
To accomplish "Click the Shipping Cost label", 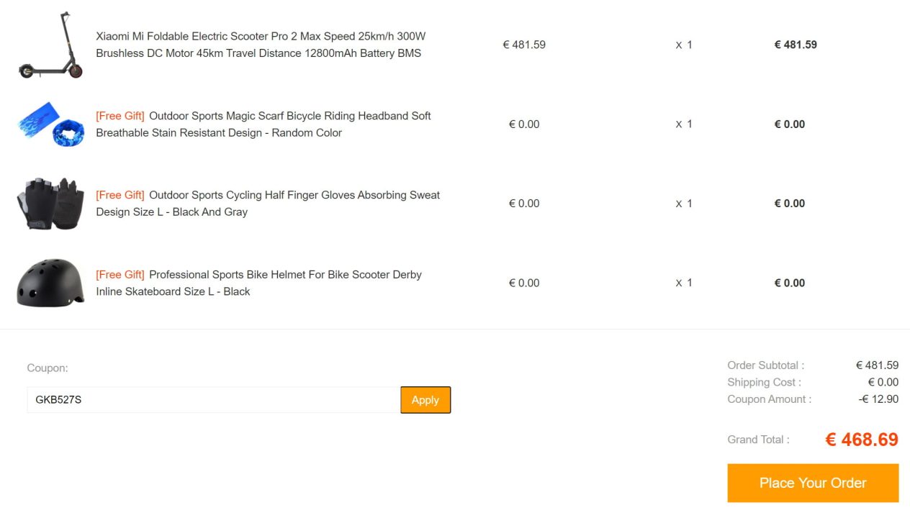I will click(764, 383).
